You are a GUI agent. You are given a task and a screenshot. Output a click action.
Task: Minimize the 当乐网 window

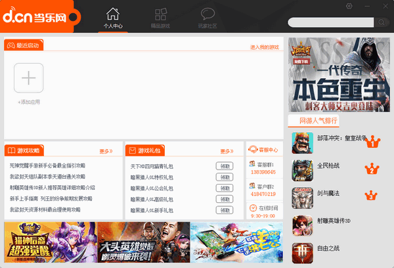point(367,6)
